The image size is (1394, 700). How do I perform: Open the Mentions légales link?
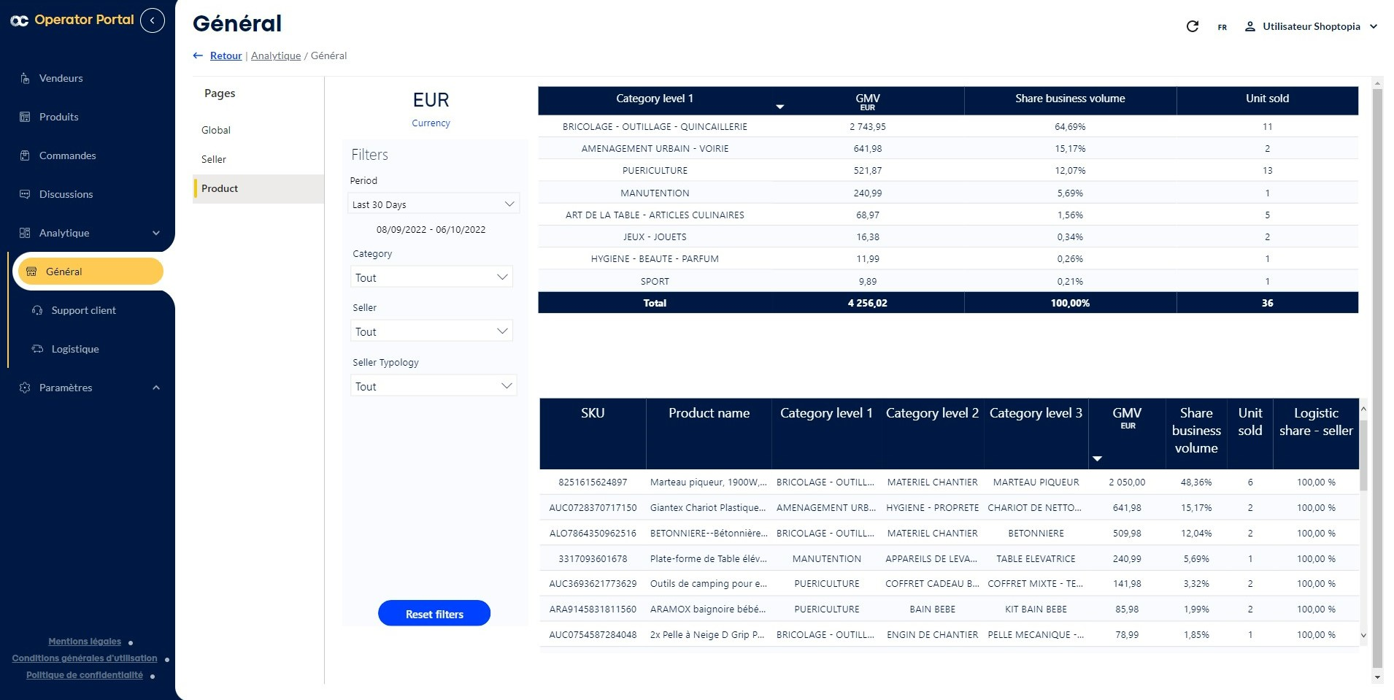[84, 642]
